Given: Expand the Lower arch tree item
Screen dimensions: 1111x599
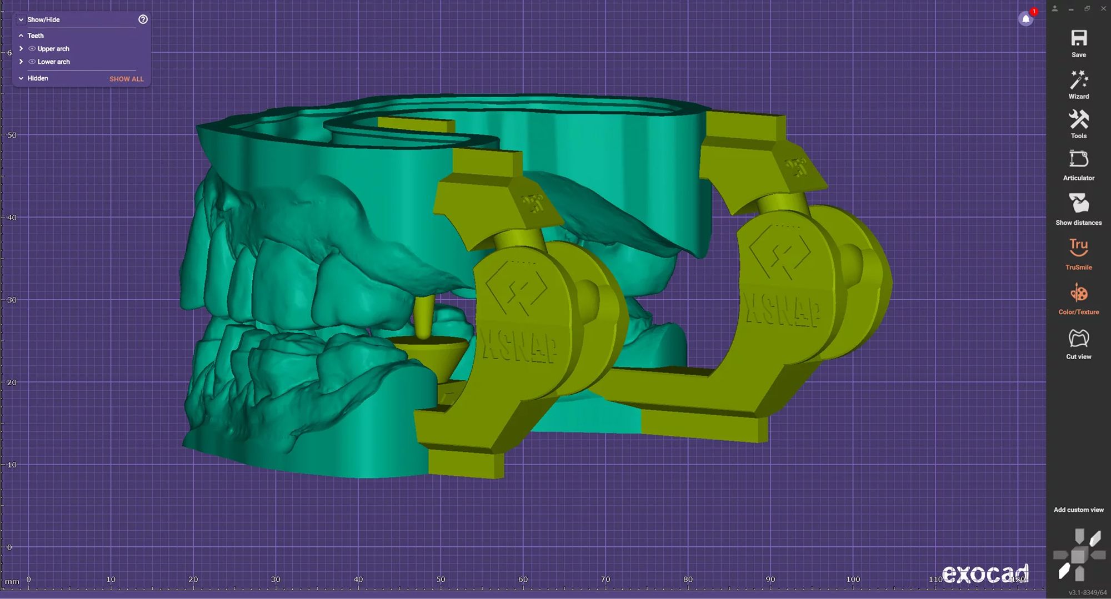Looking at the screenshot, I should [x=21, y=62].
